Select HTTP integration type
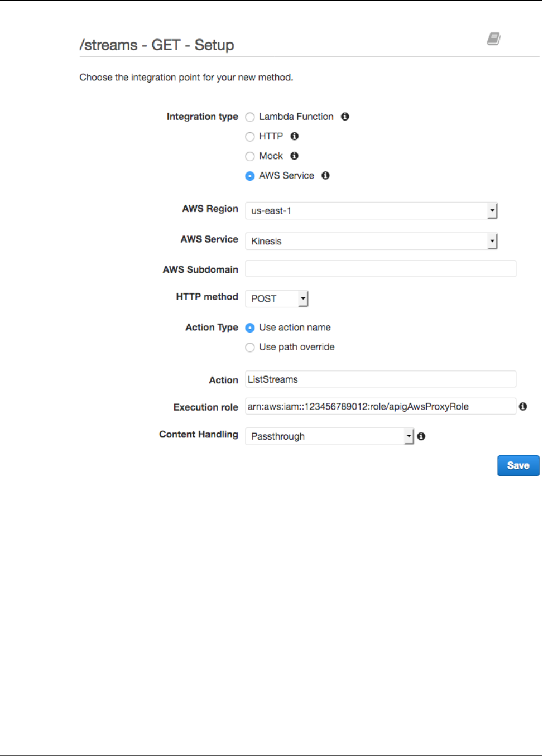Image resolution: width=543 pixels, height=756 pixels. (x=250, y=137)
